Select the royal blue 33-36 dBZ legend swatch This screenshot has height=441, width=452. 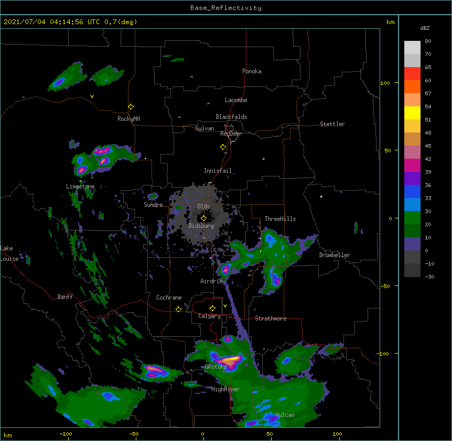(x=412, y=191)
